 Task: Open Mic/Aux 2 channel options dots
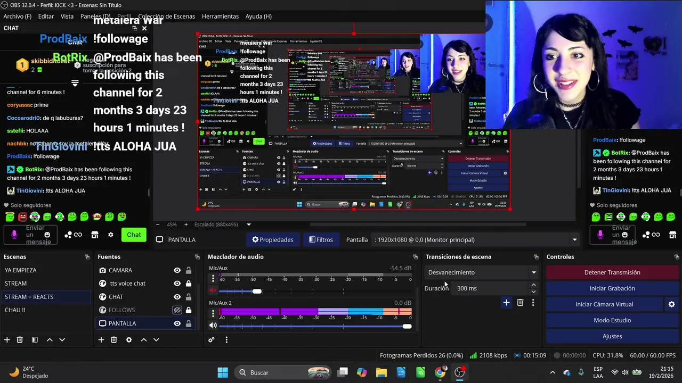click(213, 313)
